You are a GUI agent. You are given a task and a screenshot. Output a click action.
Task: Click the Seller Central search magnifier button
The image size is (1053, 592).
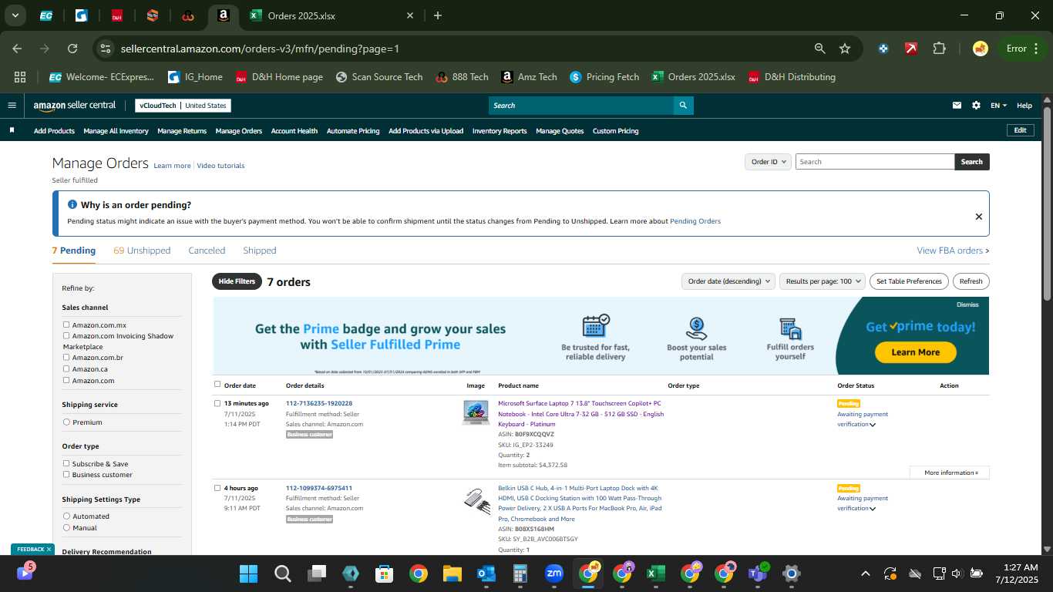(x=683, y=106)
